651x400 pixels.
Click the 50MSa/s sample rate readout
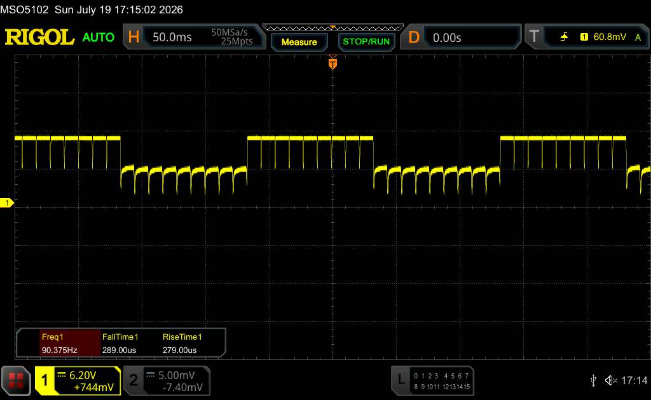(229, 32)
